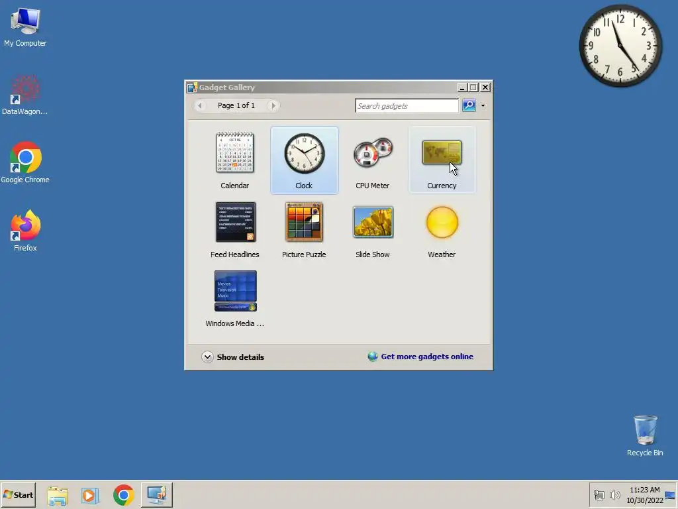Select the Clock gadget in gallery
This screenshot has width=678, height=509.
(x=305, y=160)
